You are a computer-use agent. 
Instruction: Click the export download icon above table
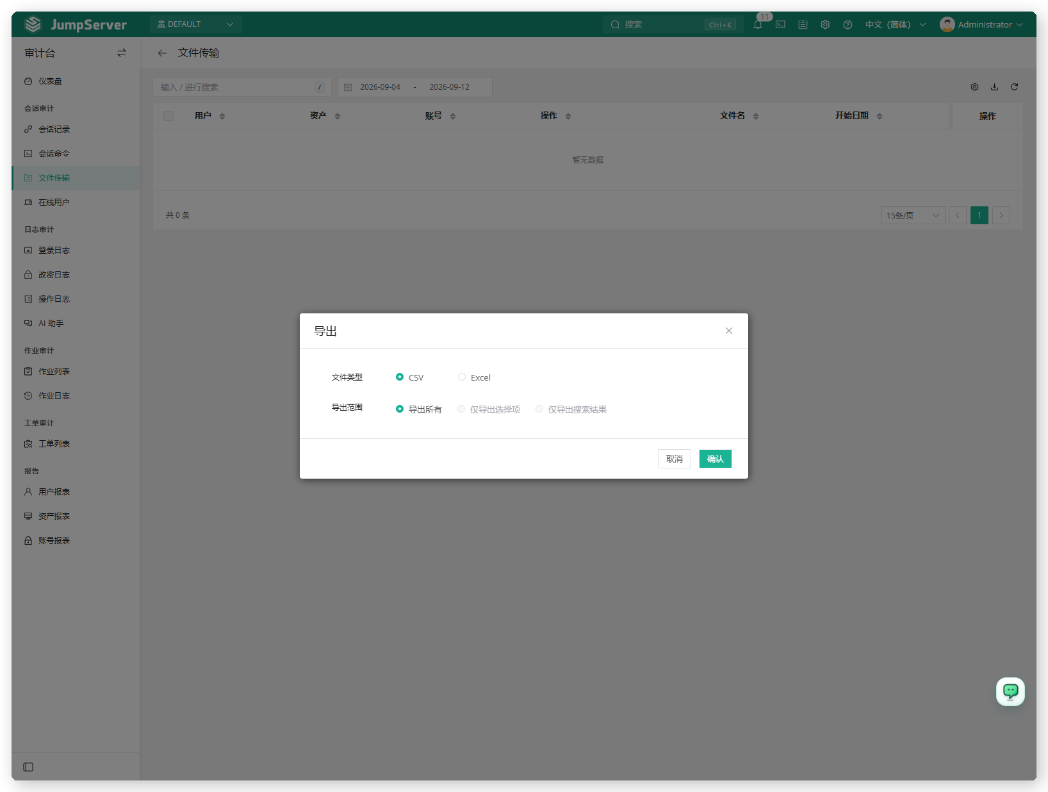click(994, 87)
